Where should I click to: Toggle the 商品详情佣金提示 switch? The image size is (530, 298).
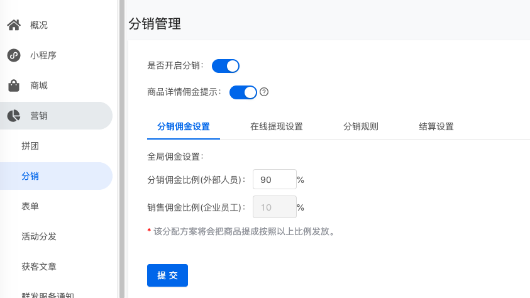click(x=243, y=92)
